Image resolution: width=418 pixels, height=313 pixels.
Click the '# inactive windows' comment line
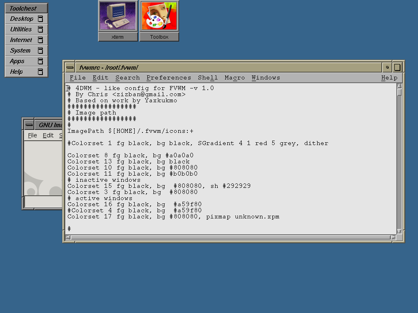(x=104, y=180)
